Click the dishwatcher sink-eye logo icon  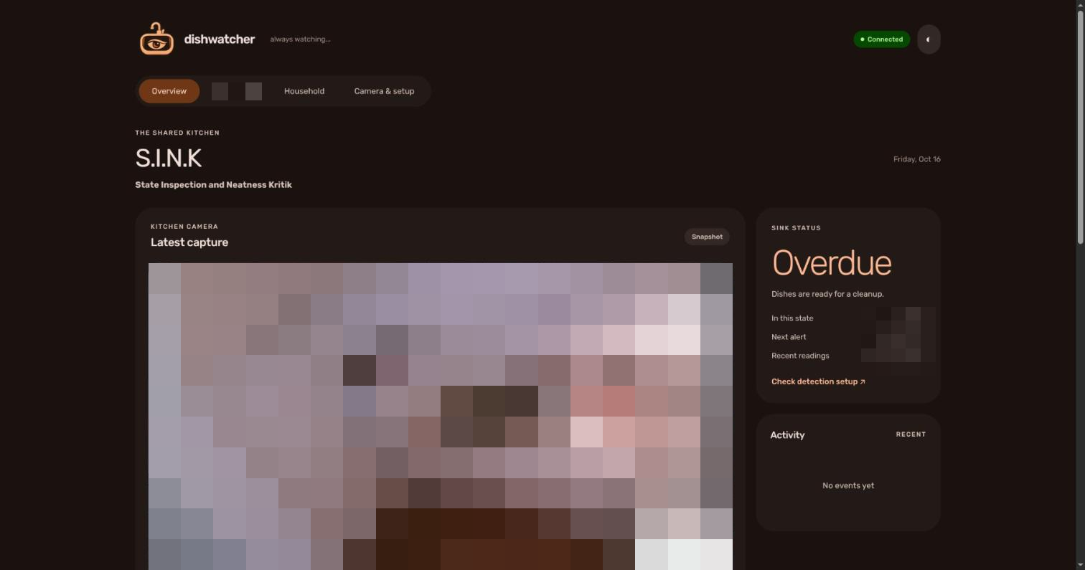pyautogui.click(x=156, y=39)
